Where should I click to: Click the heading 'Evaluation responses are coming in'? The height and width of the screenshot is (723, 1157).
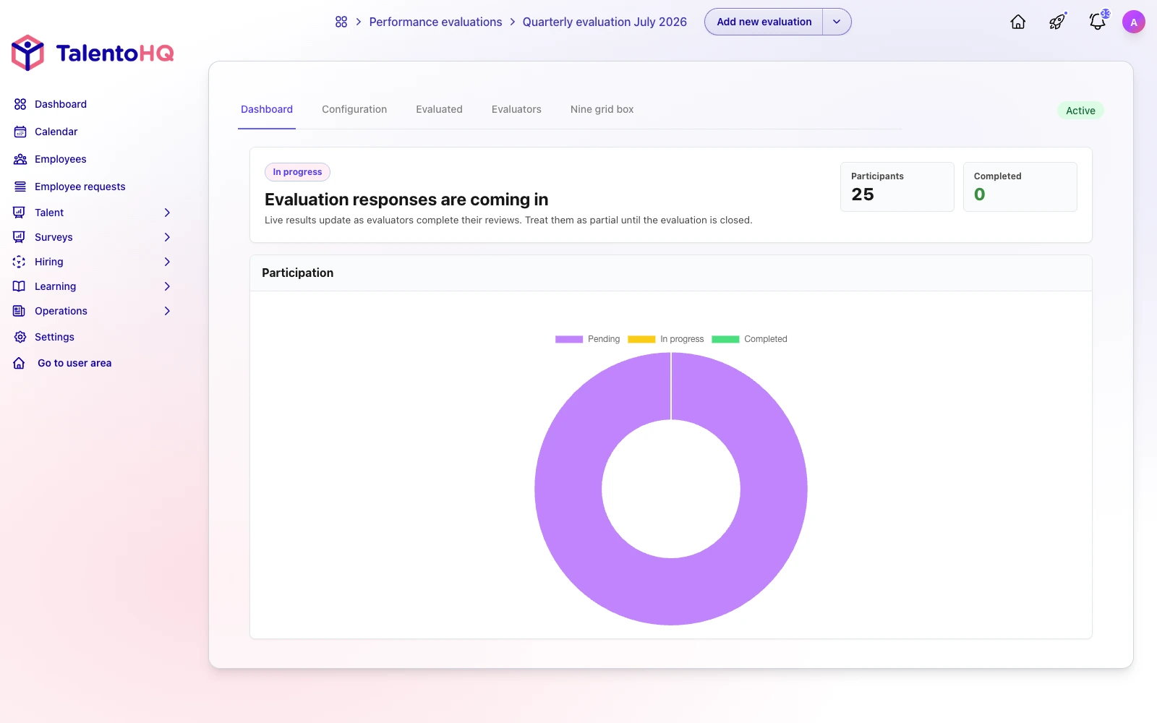click(406, 200)
